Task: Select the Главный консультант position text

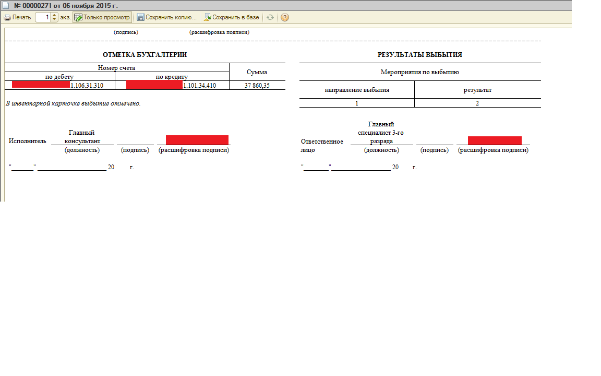Action: point(82,137)
